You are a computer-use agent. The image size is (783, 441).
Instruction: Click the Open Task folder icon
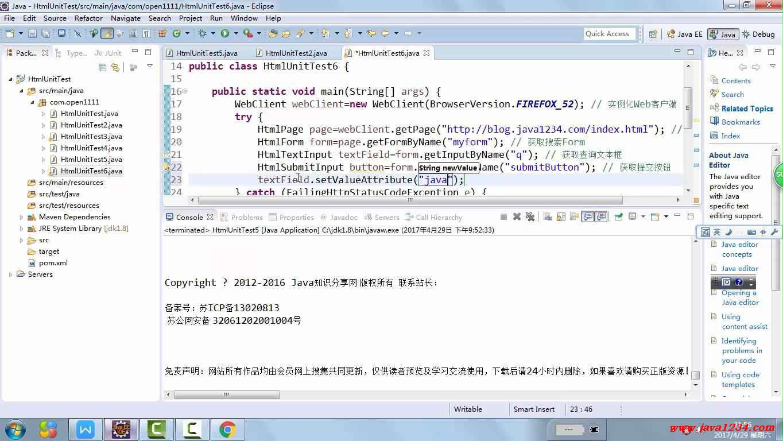286,34
